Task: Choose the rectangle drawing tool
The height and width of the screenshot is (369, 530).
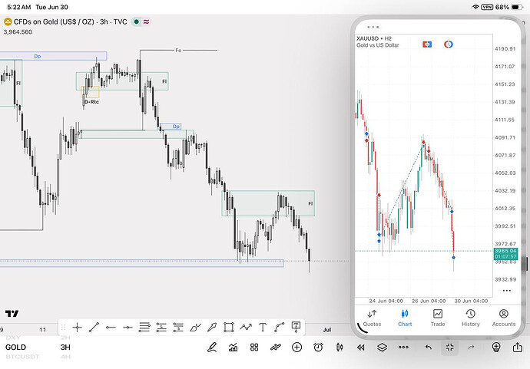Action: [229, 327]
